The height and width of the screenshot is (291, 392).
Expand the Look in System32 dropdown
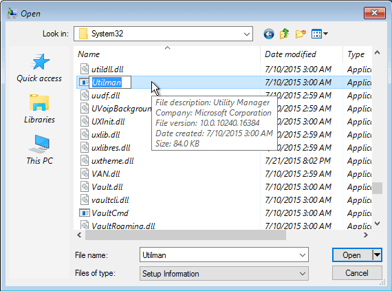pyautogui.click(x=247, y=34)
